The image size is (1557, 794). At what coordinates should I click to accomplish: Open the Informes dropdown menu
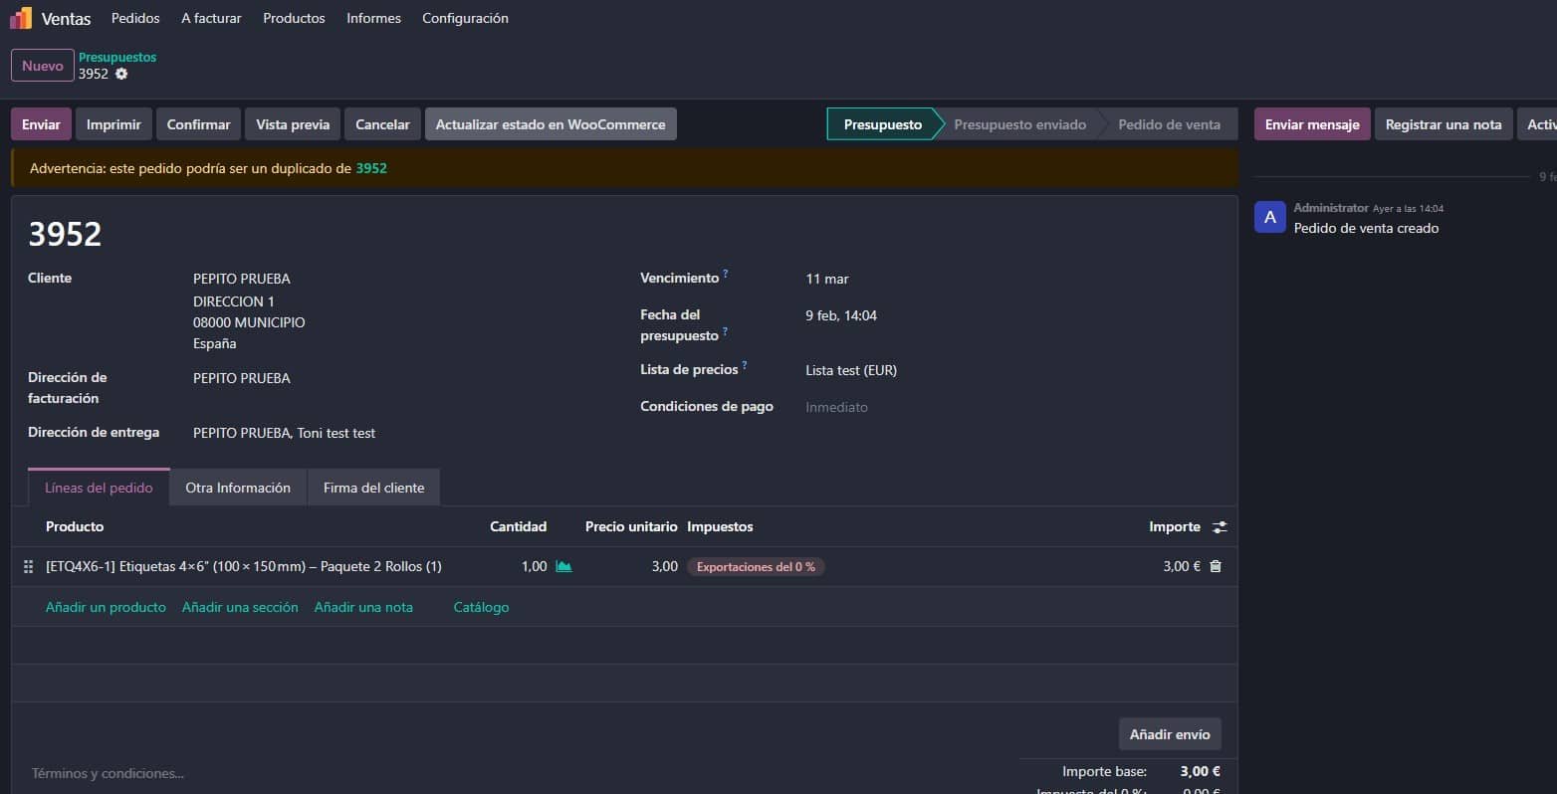[373, 18]
